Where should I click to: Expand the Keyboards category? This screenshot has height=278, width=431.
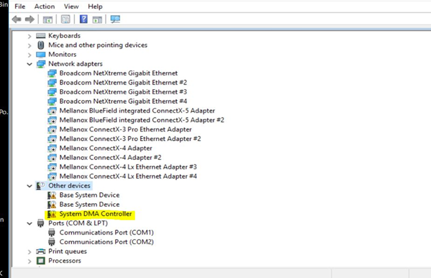[x=29, y=36]
